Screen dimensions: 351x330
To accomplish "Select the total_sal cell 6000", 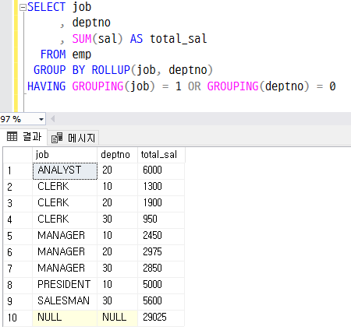I will tap(161, 170).
